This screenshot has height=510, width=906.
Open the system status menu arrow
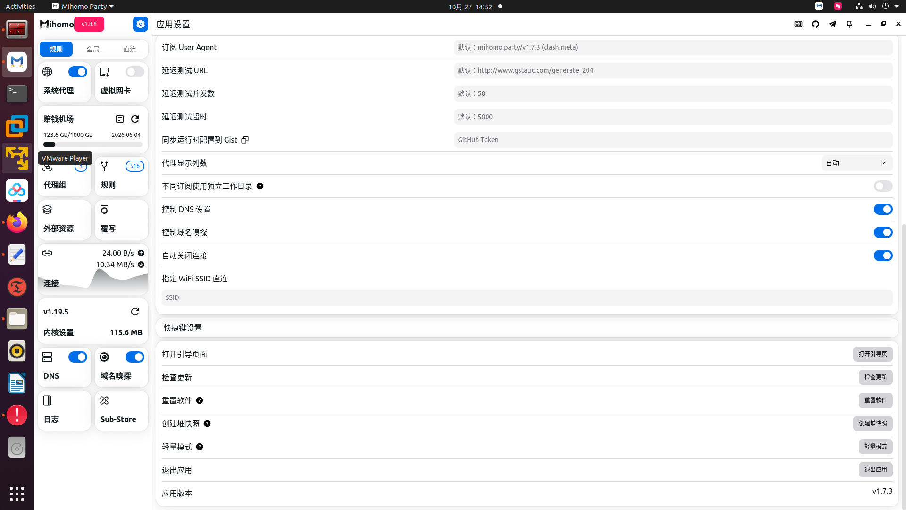coord(897,7)
